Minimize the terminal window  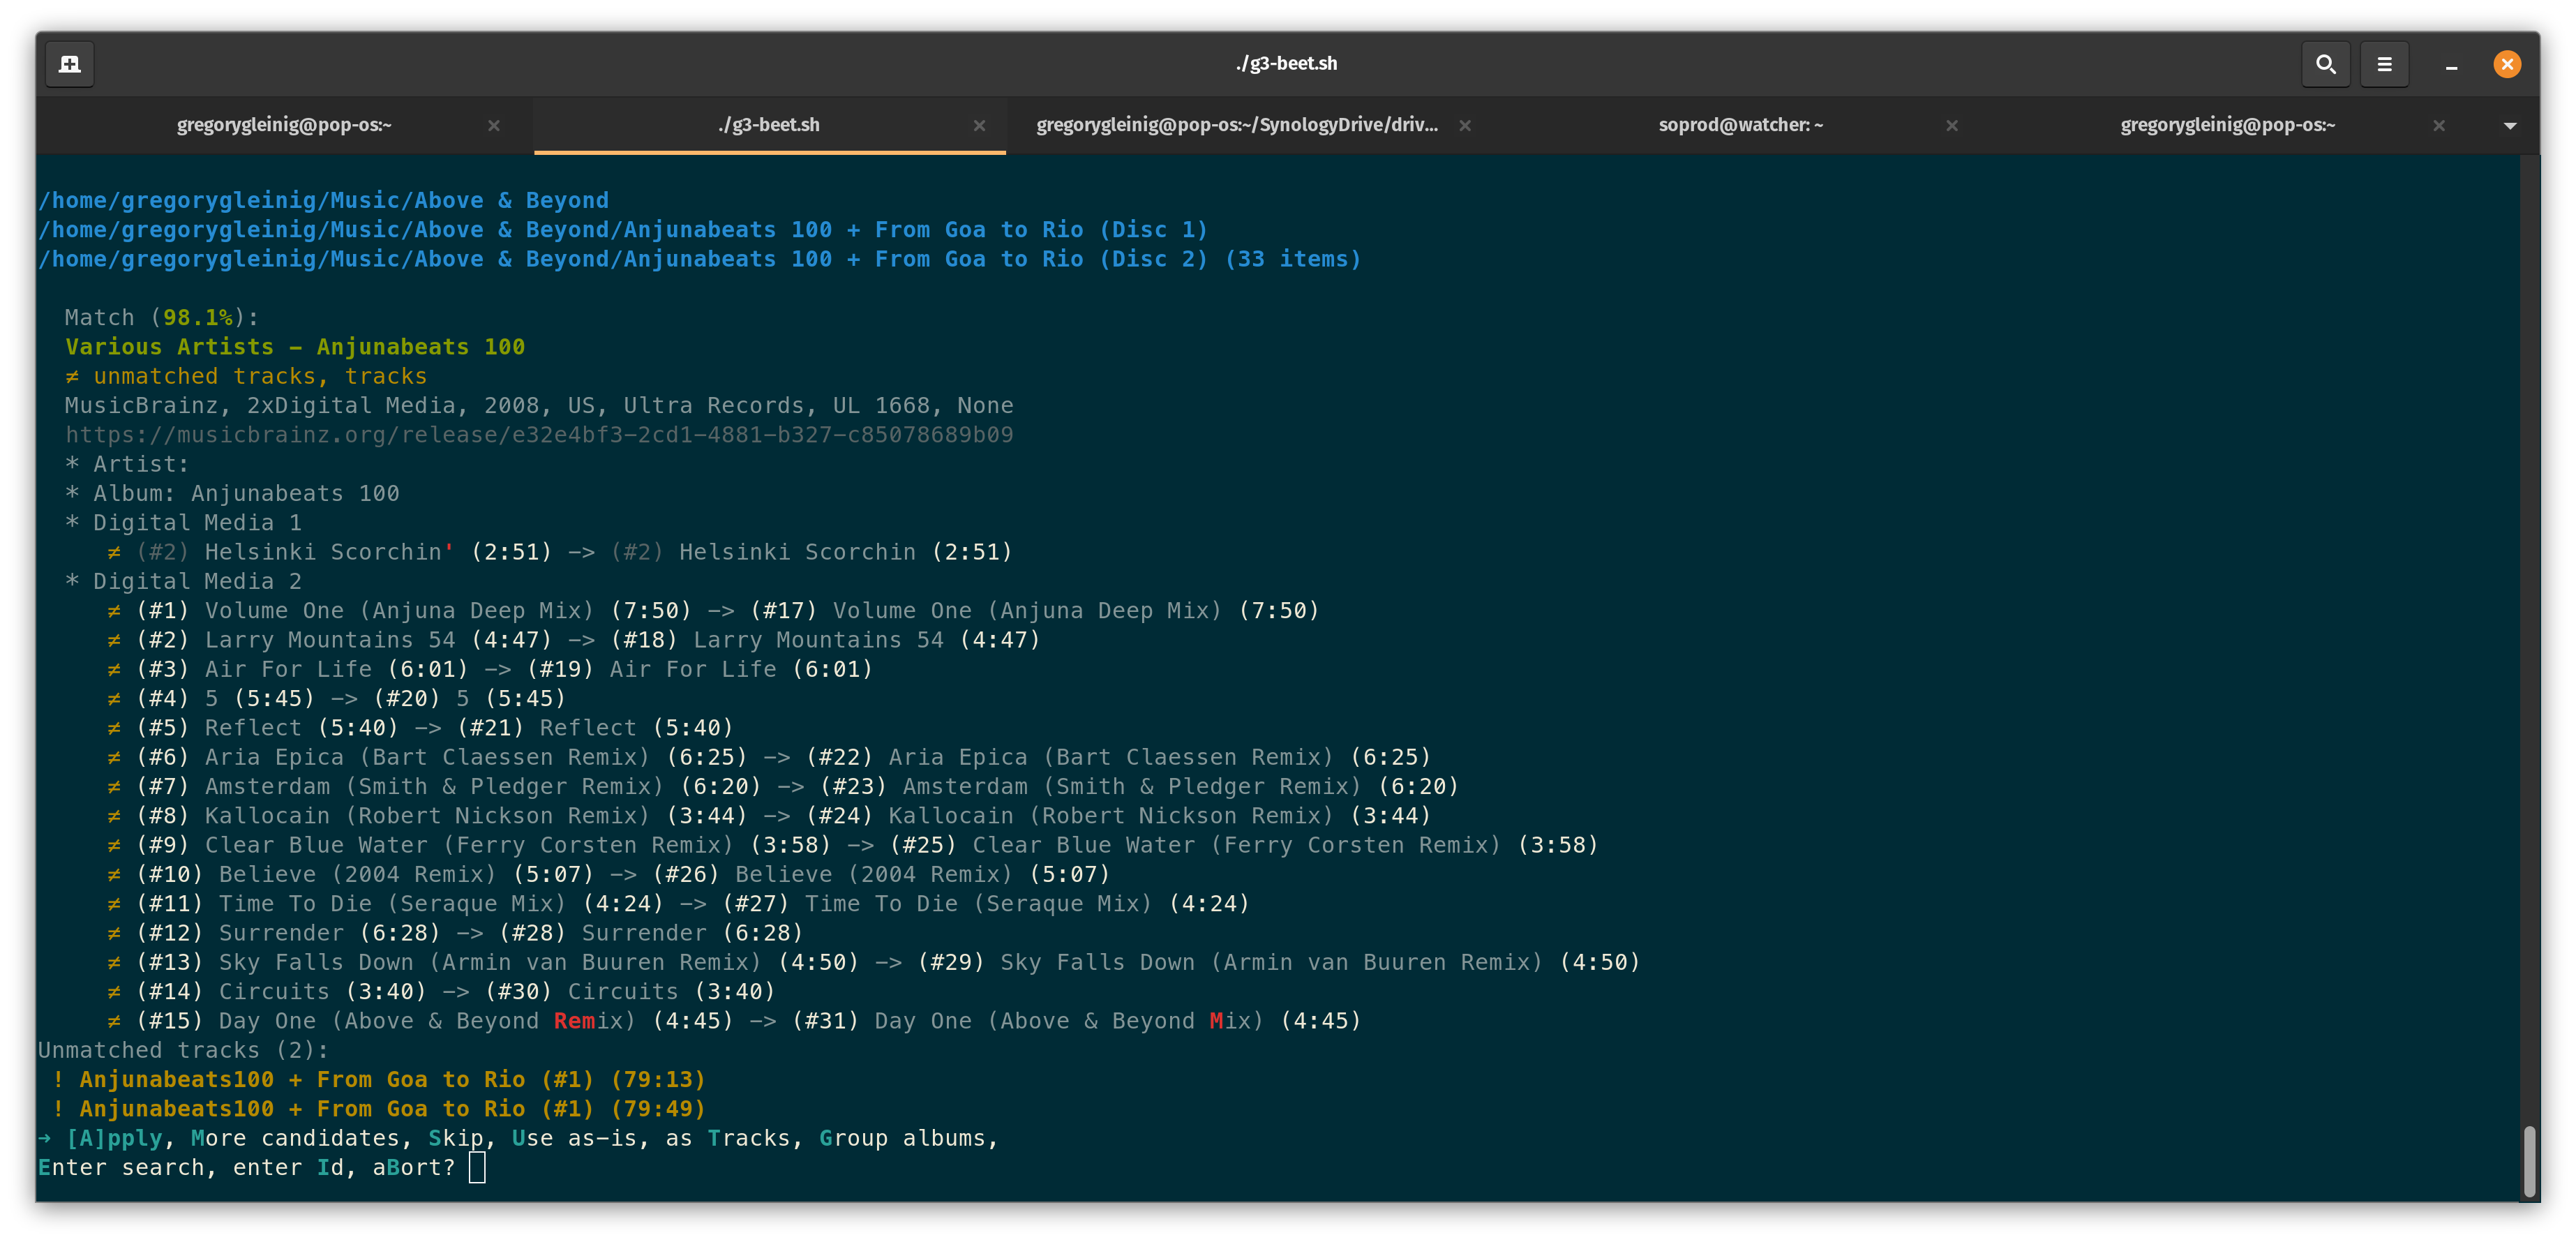[x=2451, y=65]
